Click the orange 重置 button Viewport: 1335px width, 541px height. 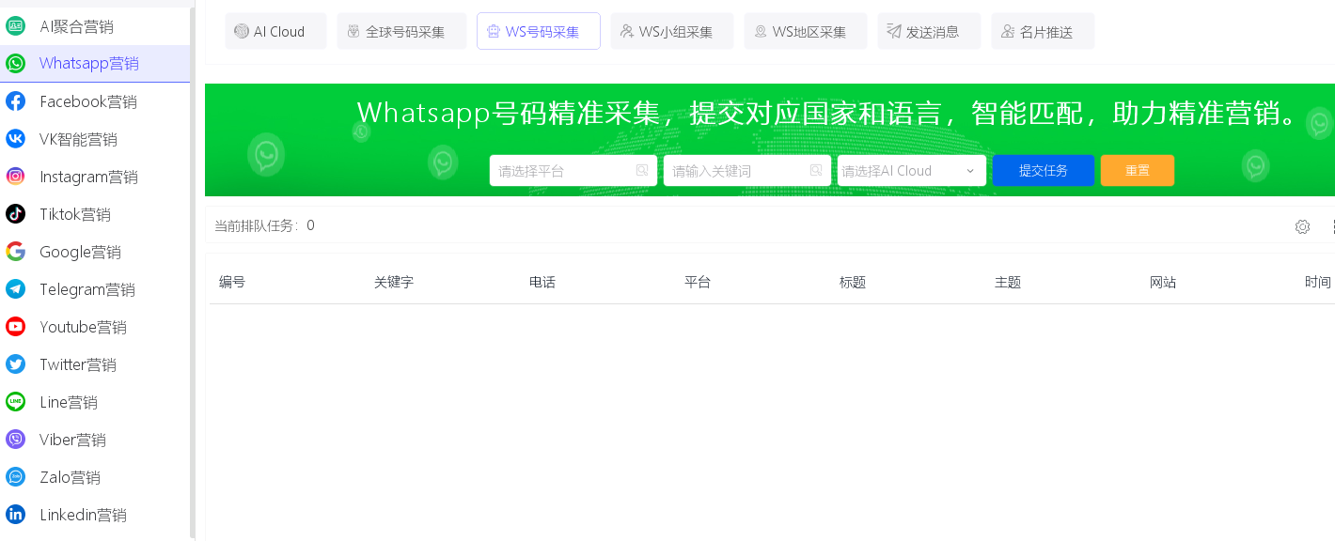pos(1138,171)
